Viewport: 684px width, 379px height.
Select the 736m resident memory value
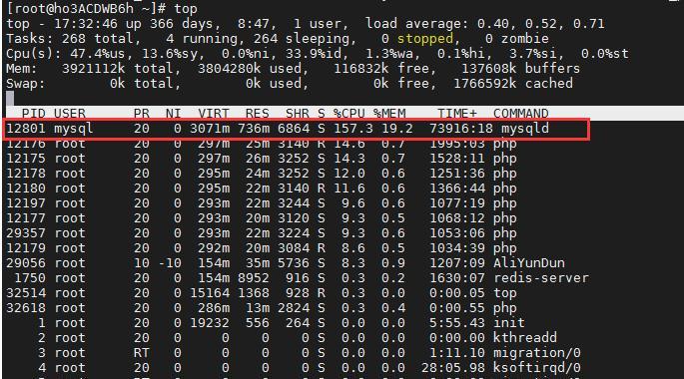click(x=254, y=129)
